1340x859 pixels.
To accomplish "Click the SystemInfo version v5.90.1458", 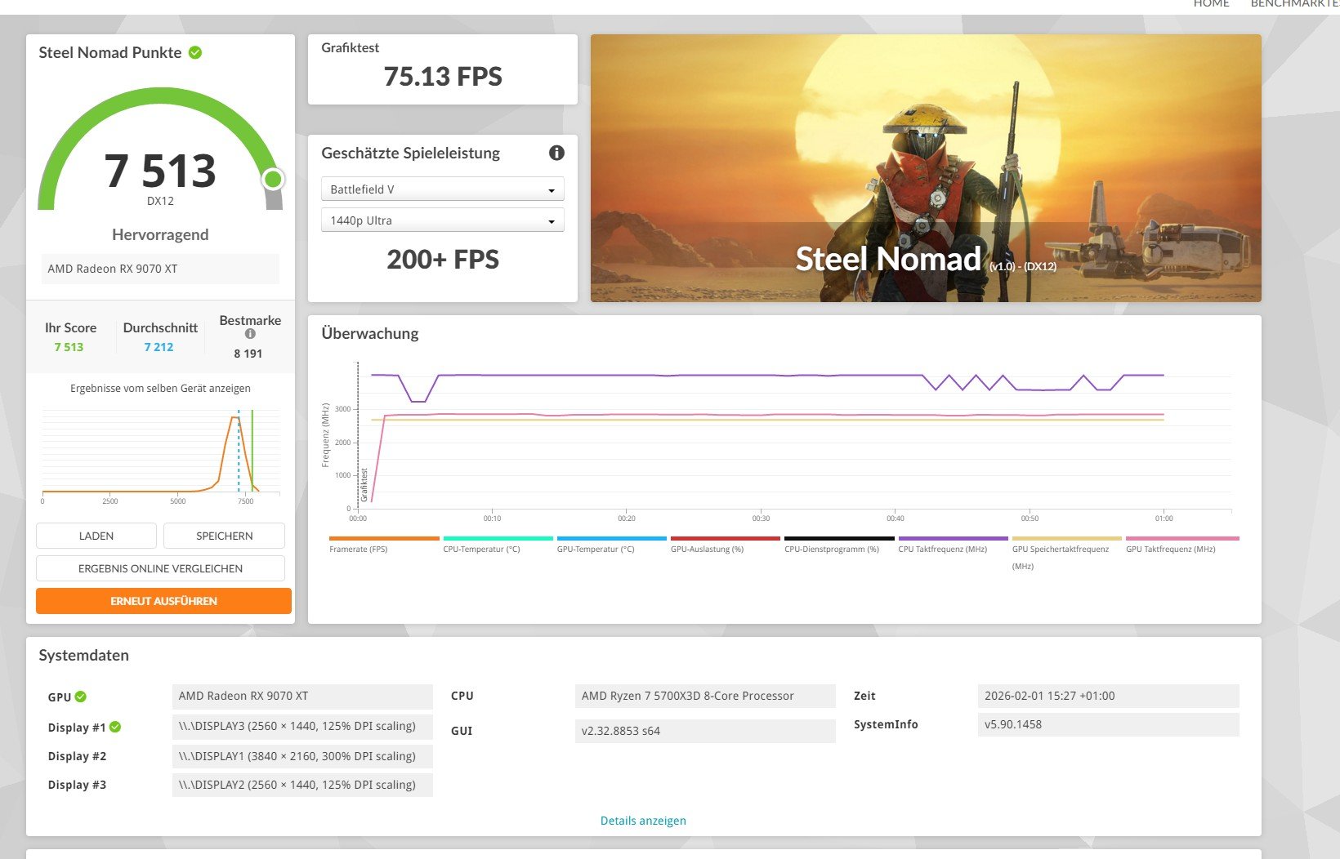I will click(1108, 724).
